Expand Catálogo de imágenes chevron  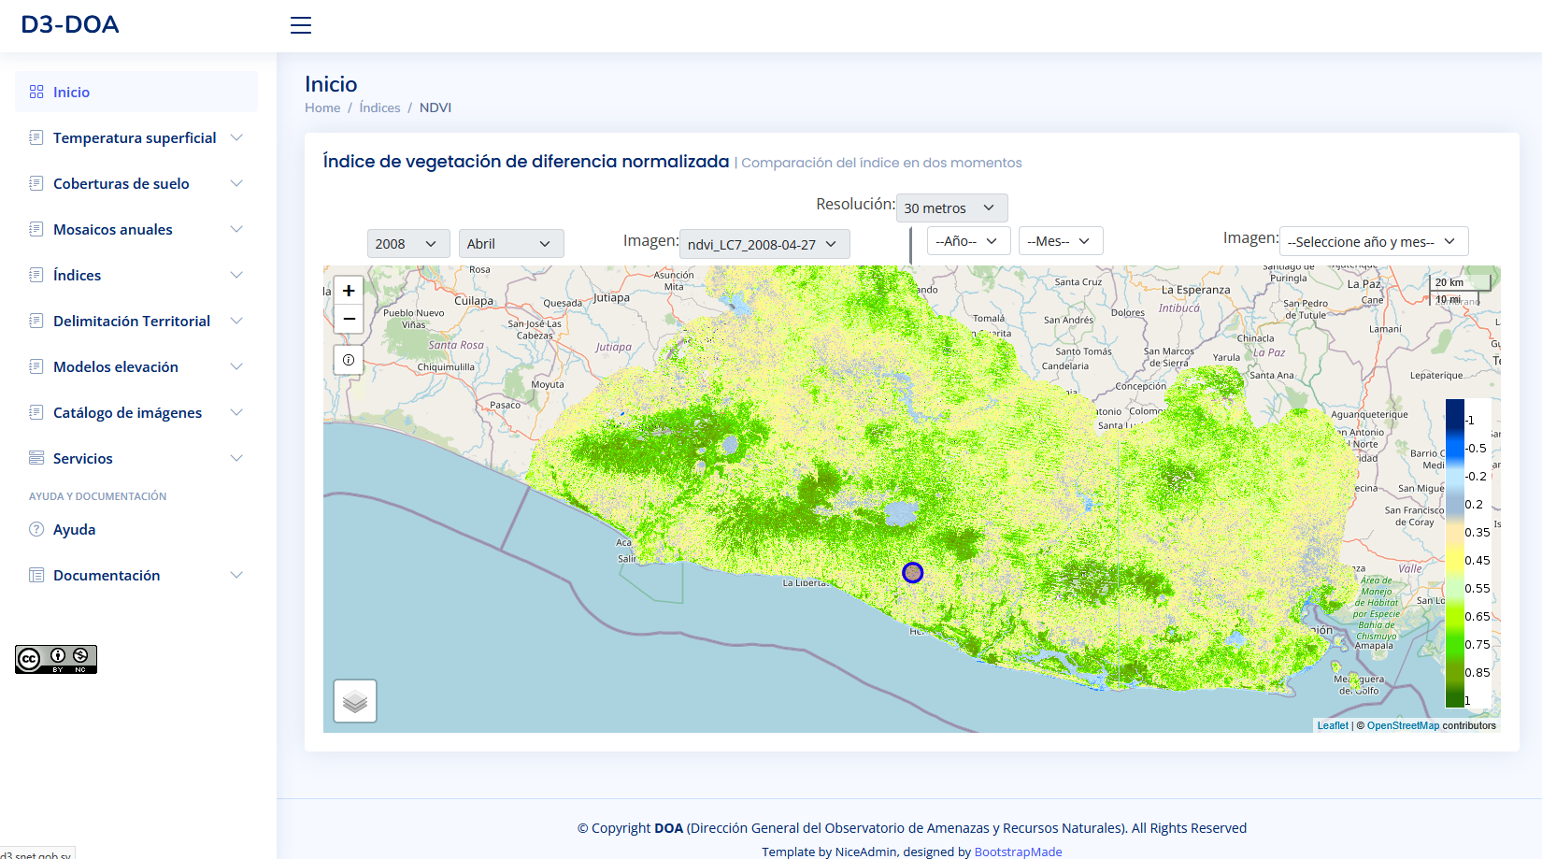pyautogui.click(x=236, y=412)
